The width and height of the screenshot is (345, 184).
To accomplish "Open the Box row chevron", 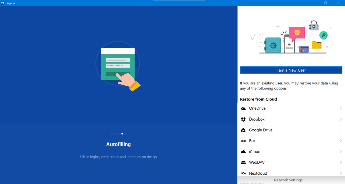I will click(341, 141).
